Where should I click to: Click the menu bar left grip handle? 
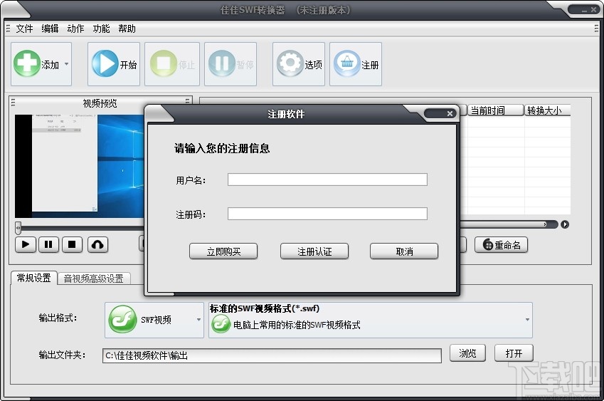tap(8, 28)
